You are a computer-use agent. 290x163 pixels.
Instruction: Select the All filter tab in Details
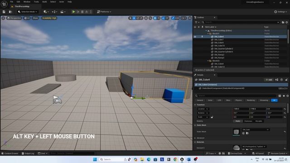[274, 101]
